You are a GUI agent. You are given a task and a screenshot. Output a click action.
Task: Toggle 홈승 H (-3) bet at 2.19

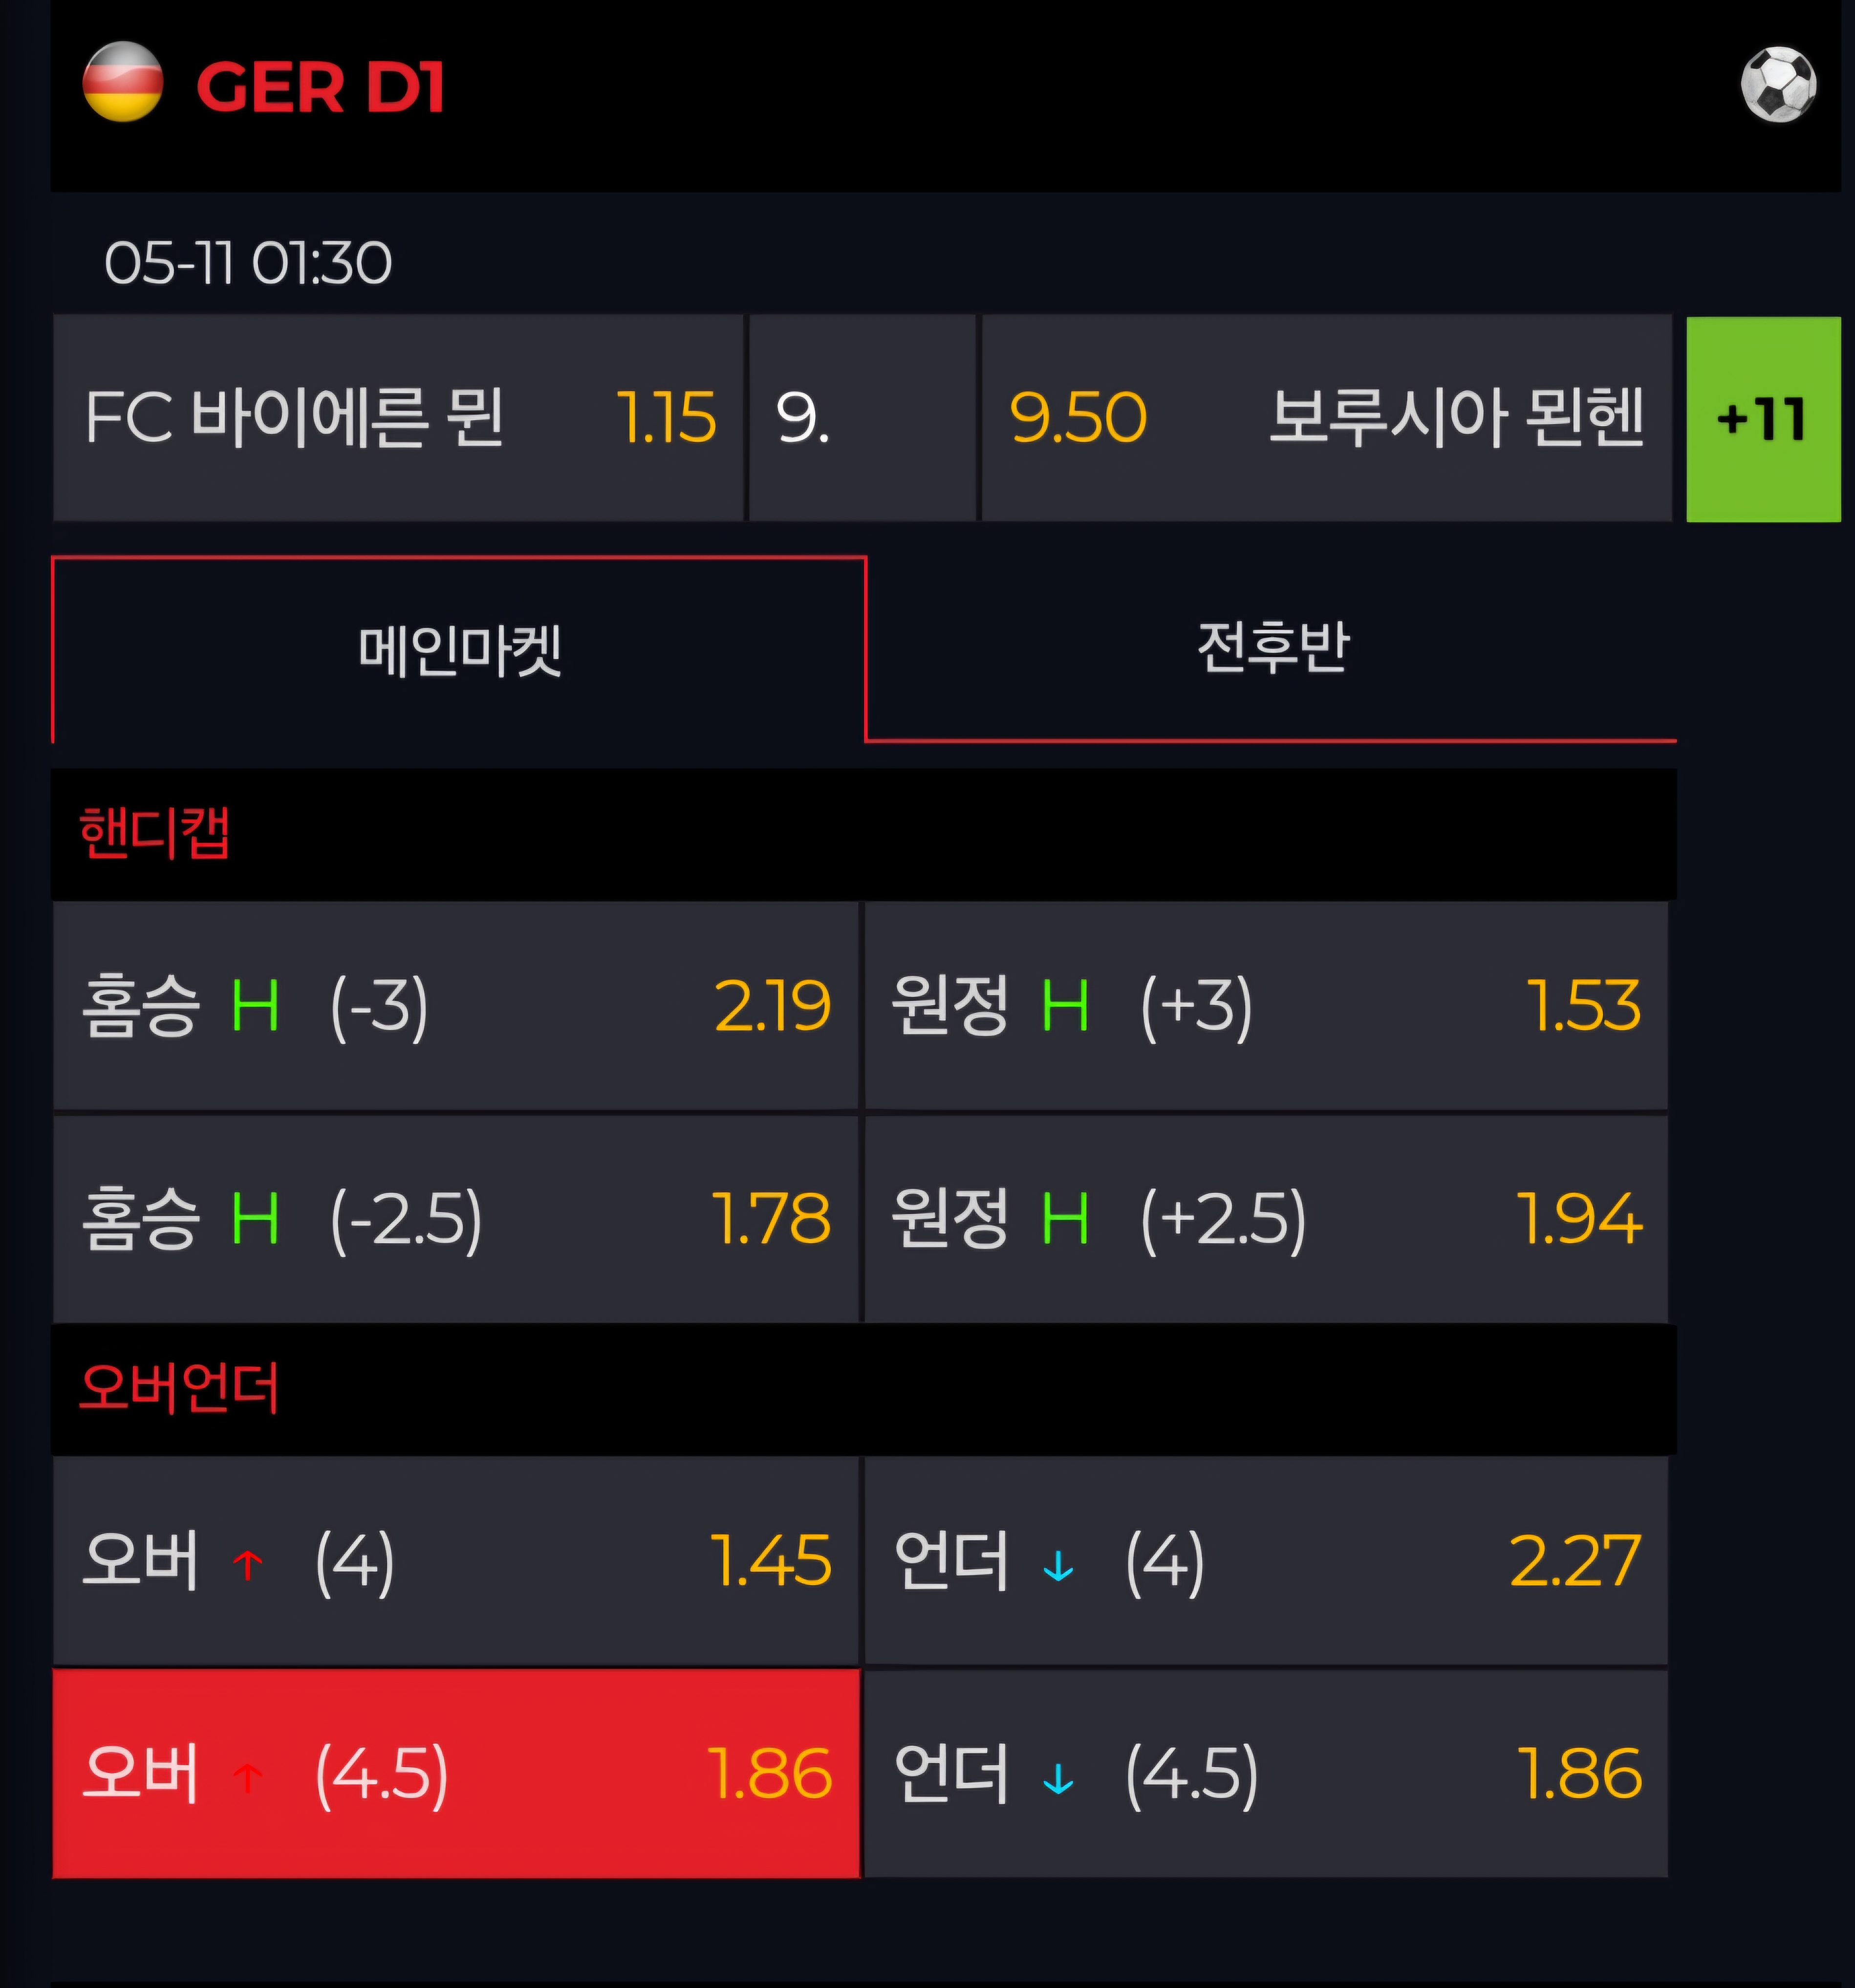click(x=456, y=1005)
